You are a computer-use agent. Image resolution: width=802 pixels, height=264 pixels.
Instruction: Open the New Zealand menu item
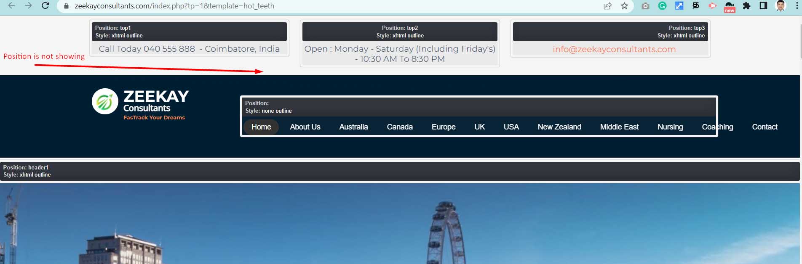(559, 127)
